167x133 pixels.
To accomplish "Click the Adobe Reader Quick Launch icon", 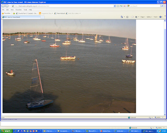I will click(34, 131).
